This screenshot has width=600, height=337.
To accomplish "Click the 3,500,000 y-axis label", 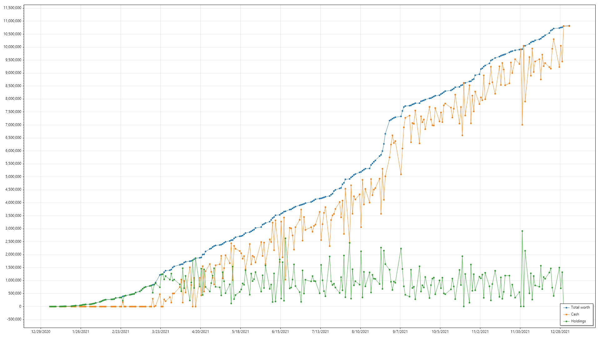I will click(13, 216).
